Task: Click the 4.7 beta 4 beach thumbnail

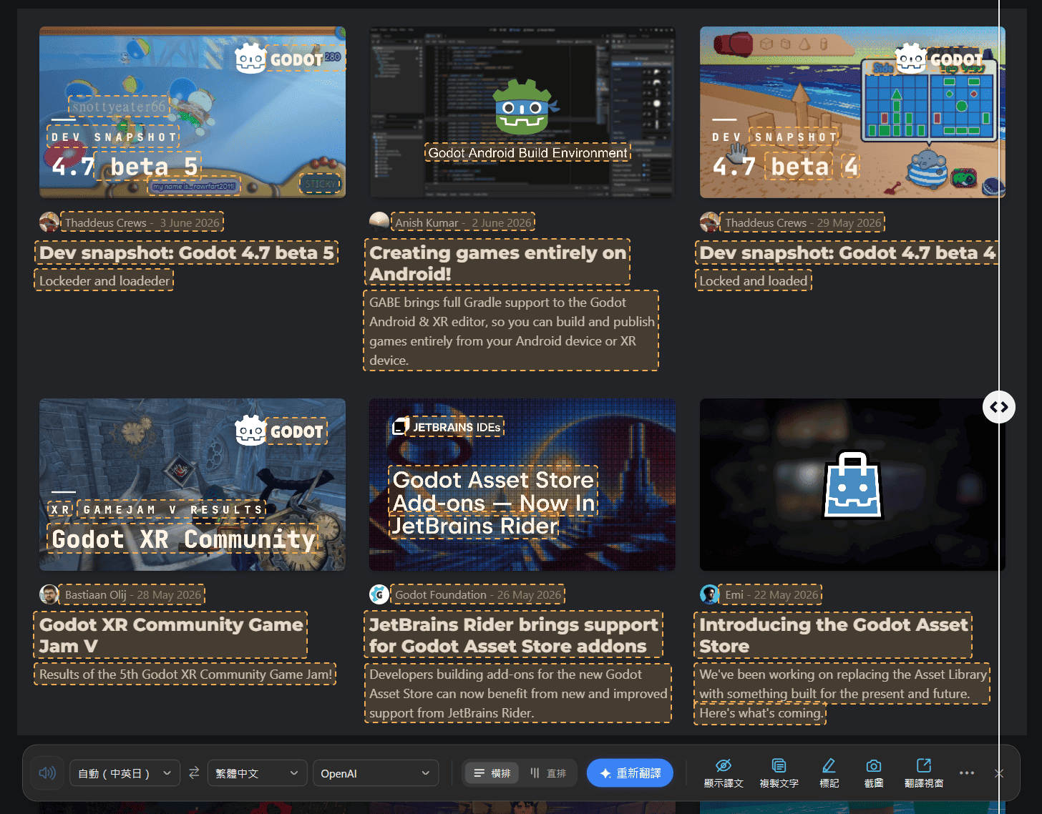Action: [852, 112]
